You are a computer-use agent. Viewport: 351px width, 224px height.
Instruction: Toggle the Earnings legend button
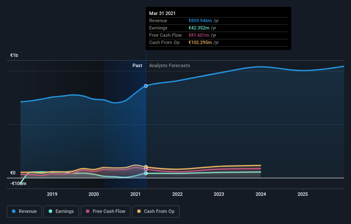pos(61,212)
